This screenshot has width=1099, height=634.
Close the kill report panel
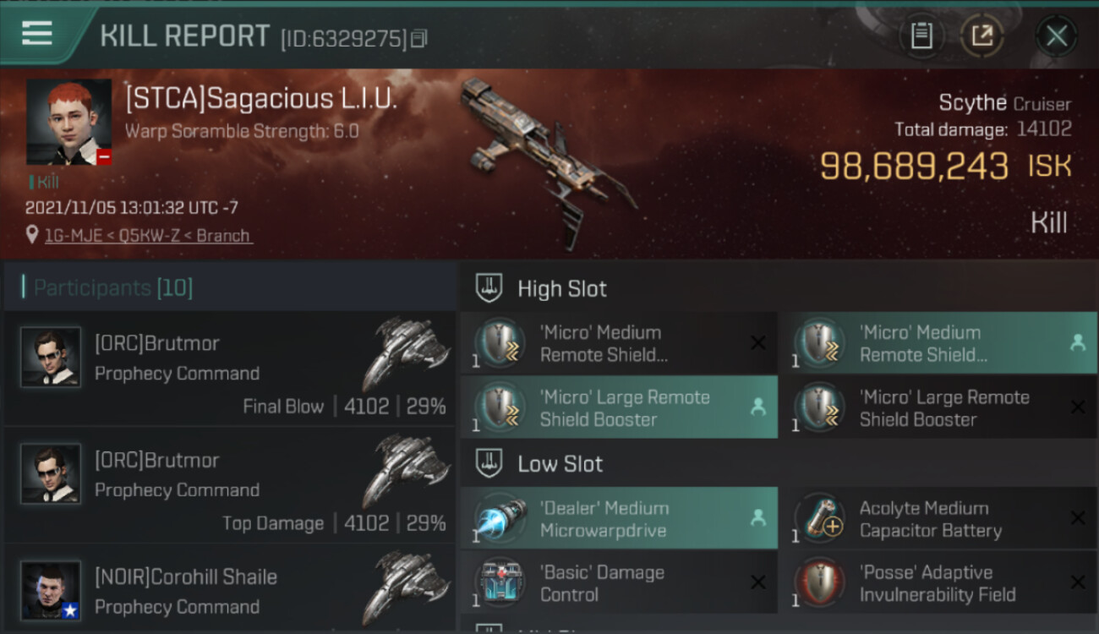(1056, 36)
